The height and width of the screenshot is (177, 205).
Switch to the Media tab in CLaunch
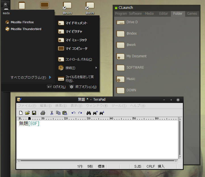[x=149, y=14]
